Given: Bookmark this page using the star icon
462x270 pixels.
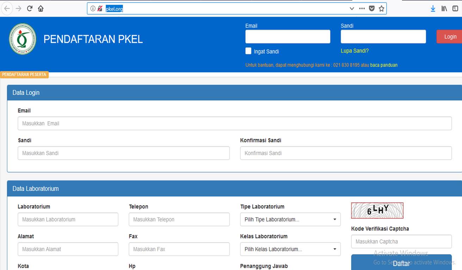Looking at the screenshot, I should [381, 8].
